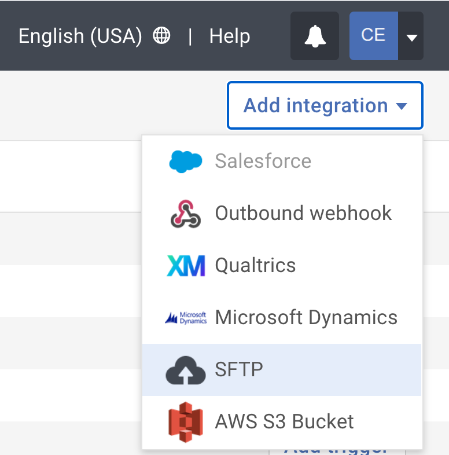Click the globe language icon
The image size is (449, 455).
(161, 35)
